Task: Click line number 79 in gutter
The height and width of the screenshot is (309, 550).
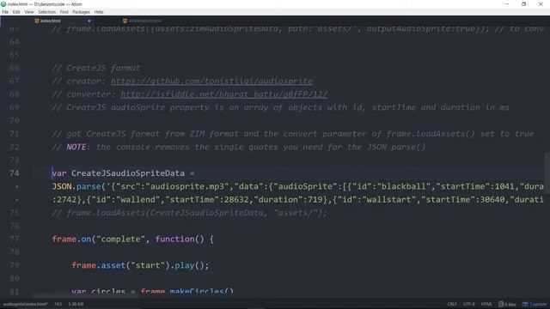Action: coord(15,265)
